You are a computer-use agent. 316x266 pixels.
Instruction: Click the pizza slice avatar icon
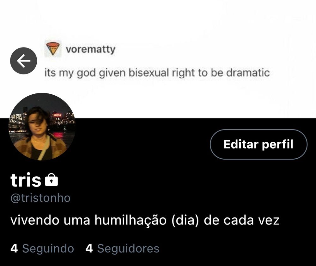point(53,49)
